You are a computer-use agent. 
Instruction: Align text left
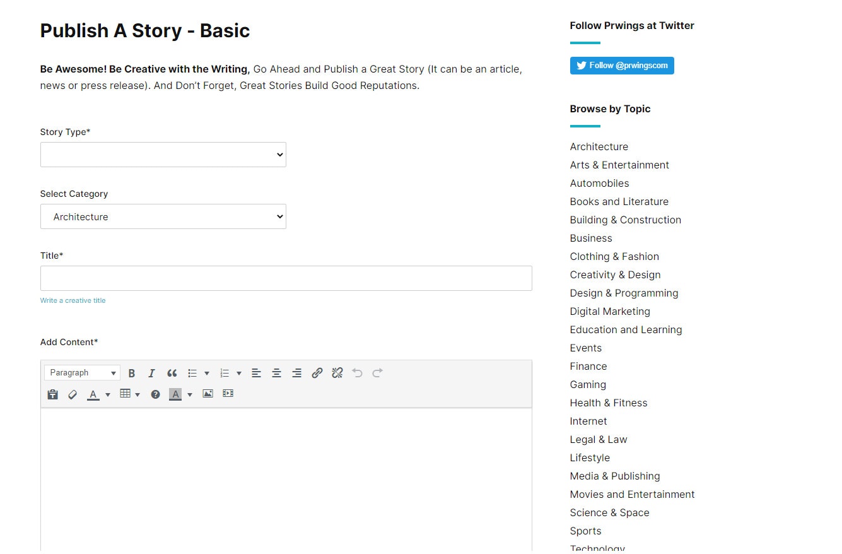[x=256, y=373]
